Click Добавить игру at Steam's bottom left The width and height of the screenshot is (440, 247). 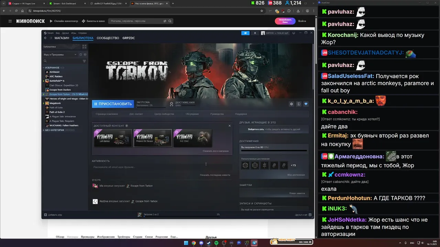53,215
